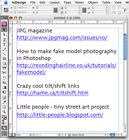Go to next page arrow
The image size is (129, 140).
(x=62, y=135)
